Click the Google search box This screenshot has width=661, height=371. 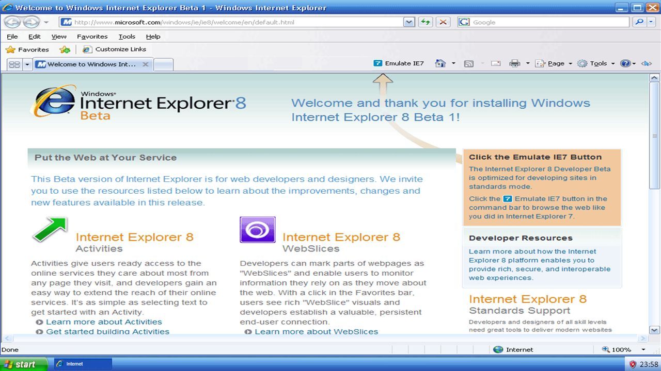(x=543, y=22)
